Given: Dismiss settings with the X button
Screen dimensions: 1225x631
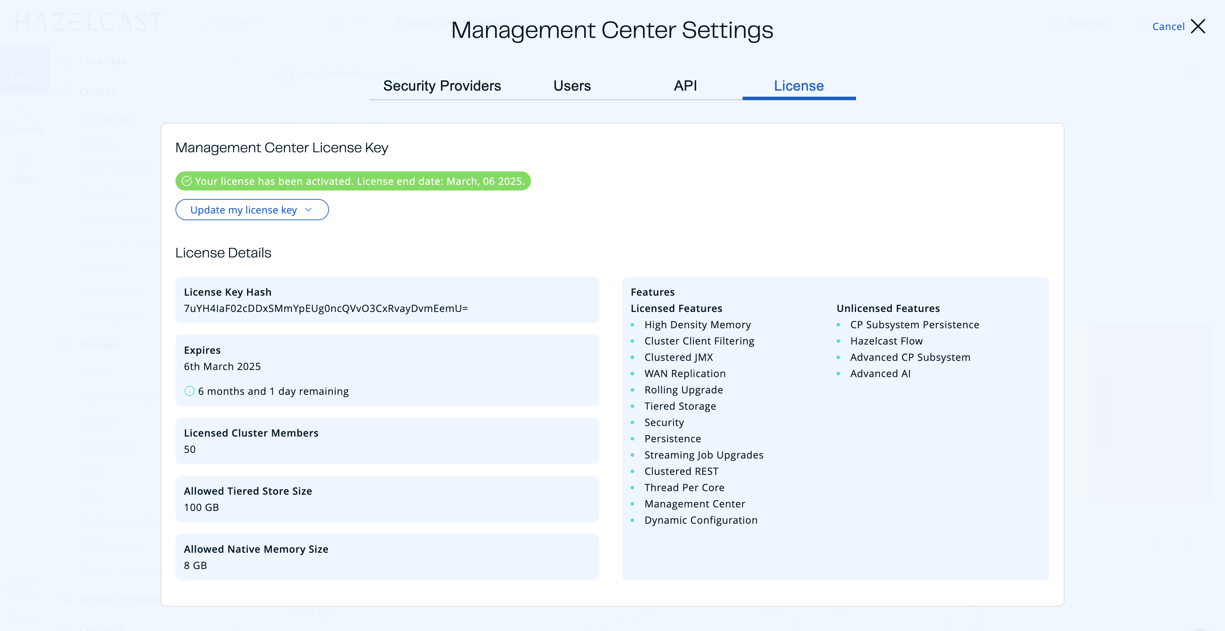Looking at the screenshot, I should coord(1198,27).
